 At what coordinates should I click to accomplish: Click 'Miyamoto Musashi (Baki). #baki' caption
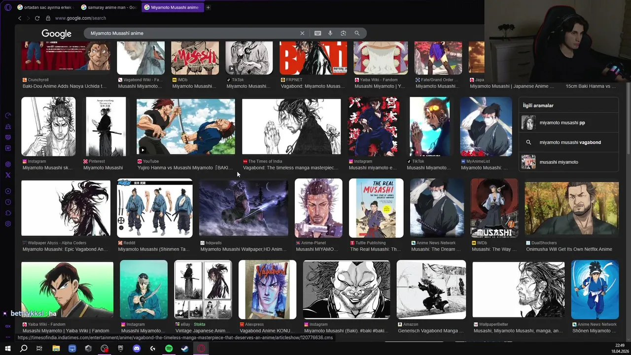[x=347, y=331]
